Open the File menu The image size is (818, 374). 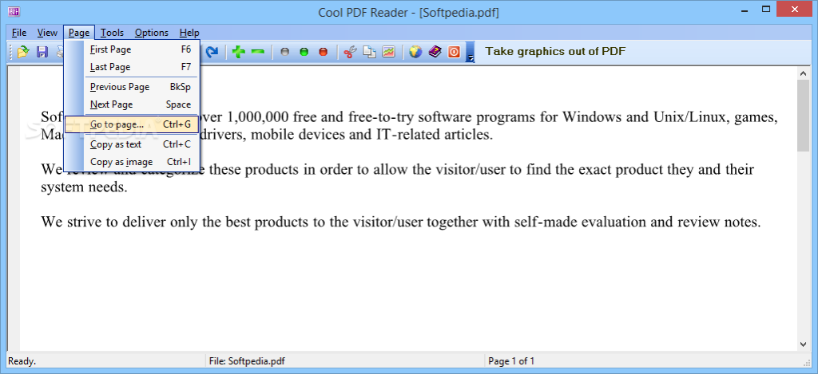(x=19, y=33)
